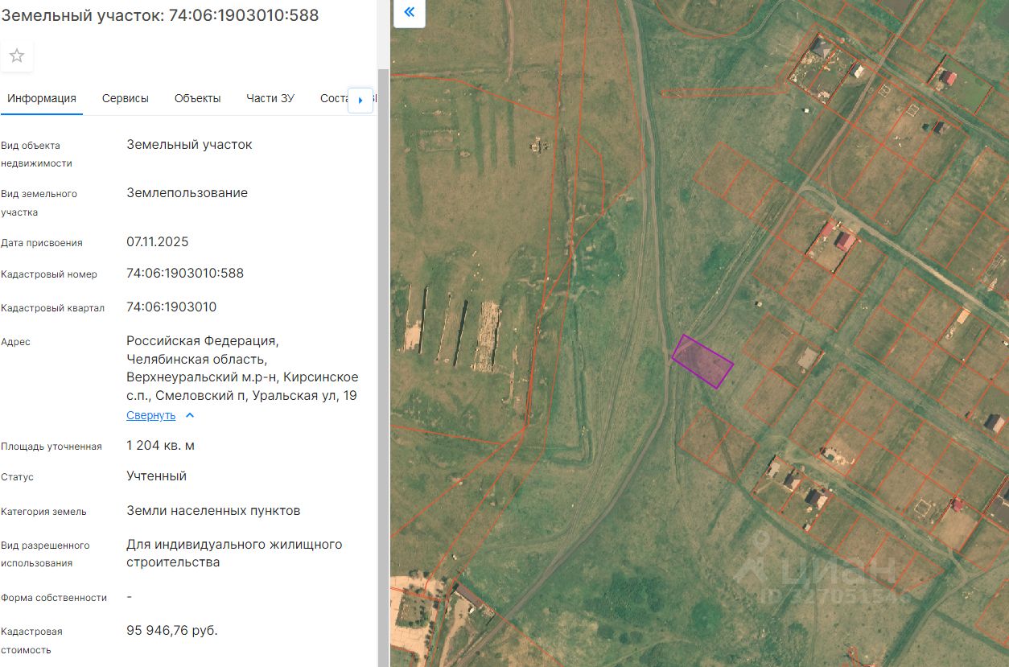The height and width of the screenshot is (667, 1009).
Task: Click the parcel title heading
Action: tap(160, 15)
